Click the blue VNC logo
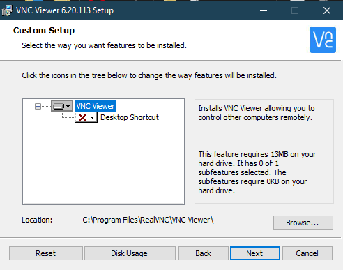The height and width of the screenshot is (270, 343). tap(323, 40)
